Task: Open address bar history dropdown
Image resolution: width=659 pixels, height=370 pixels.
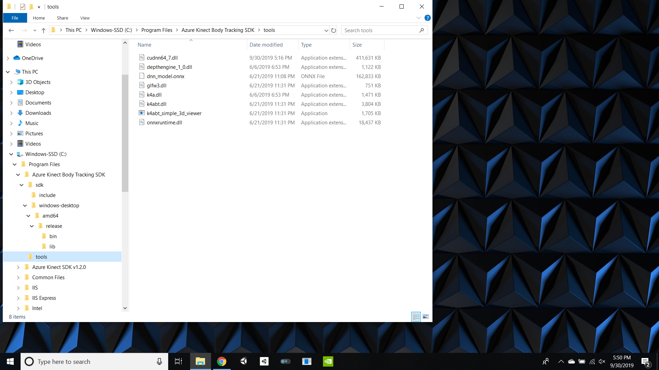Action: coord(326,30)
